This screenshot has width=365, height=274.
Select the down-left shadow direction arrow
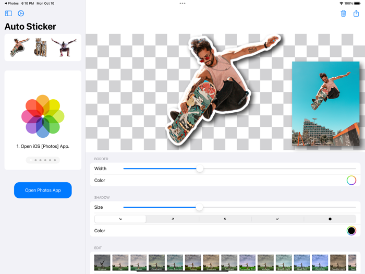(277, 219)
